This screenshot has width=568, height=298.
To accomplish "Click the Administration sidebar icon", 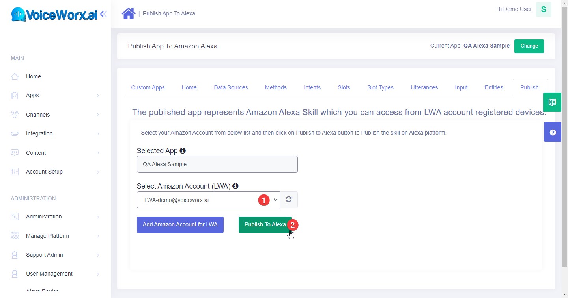I will (15, 217).
